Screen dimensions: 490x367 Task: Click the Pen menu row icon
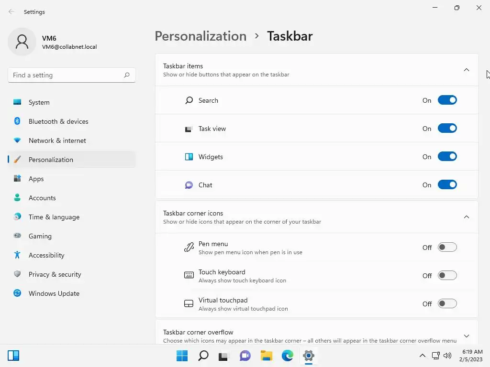(x=189, y=248)
